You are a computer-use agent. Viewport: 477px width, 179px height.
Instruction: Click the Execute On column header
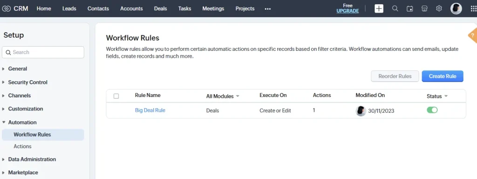coord(273,95)
